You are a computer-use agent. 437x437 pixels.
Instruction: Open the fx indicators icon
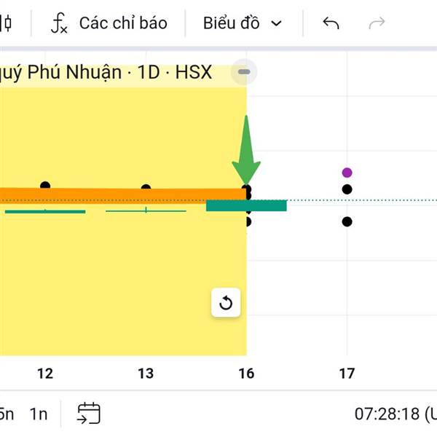point(59,23)
